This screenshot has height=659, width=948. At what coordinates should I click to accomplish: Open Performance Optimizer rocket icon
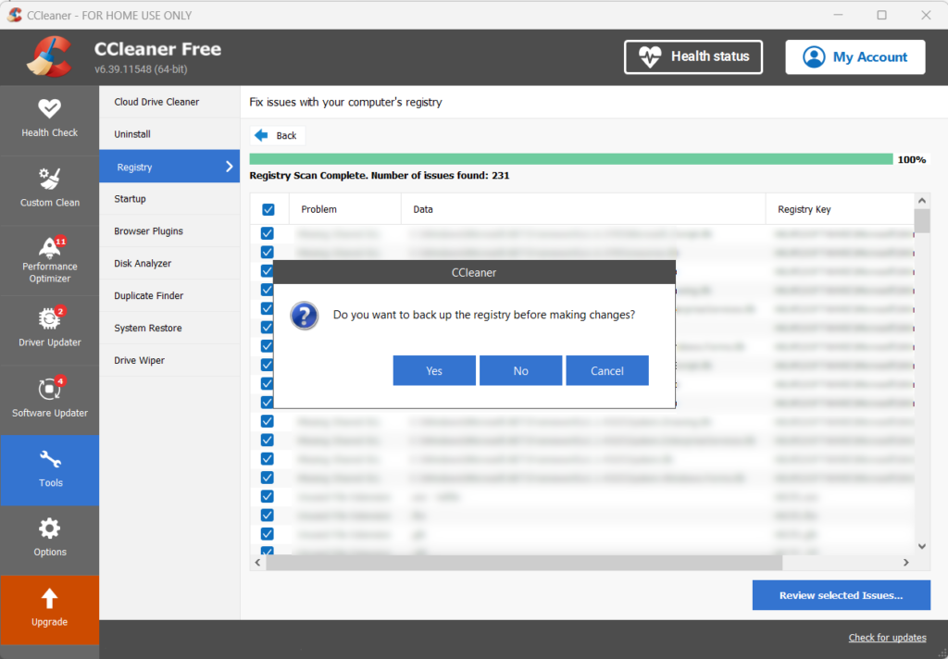(49, 247)
